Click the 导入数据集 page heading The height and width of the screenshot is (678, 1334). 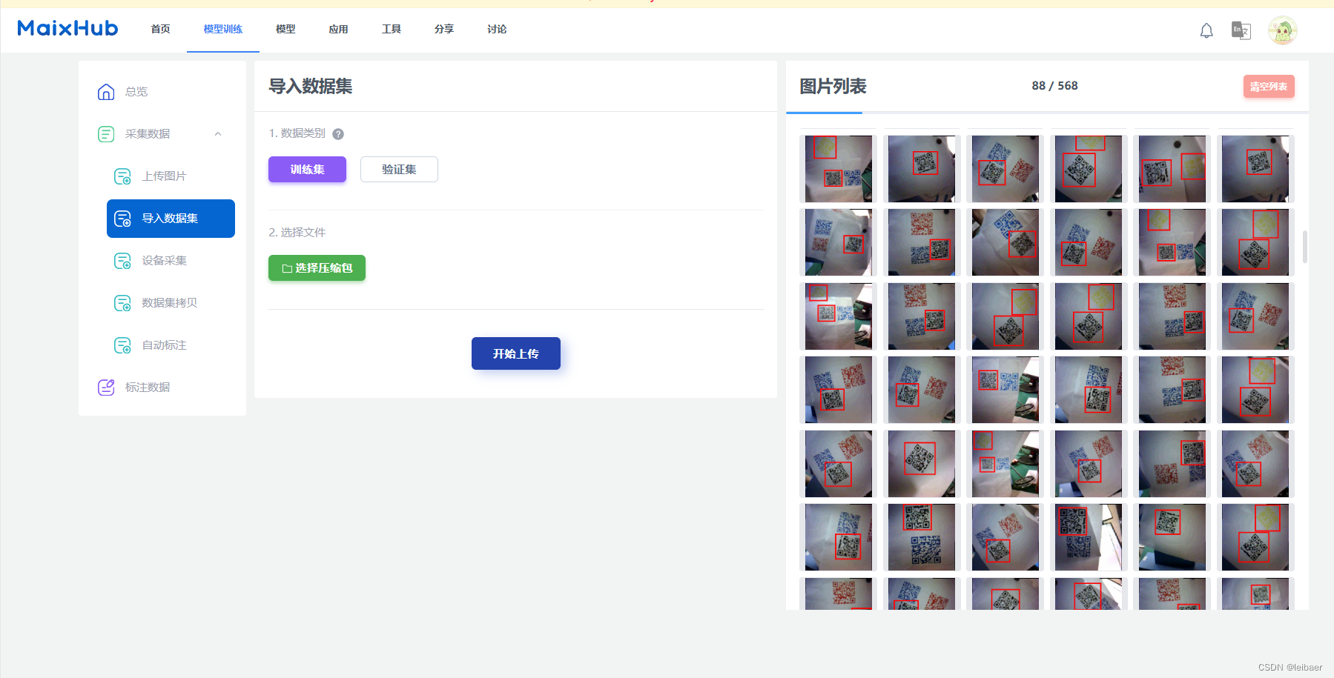pos(310,87)
